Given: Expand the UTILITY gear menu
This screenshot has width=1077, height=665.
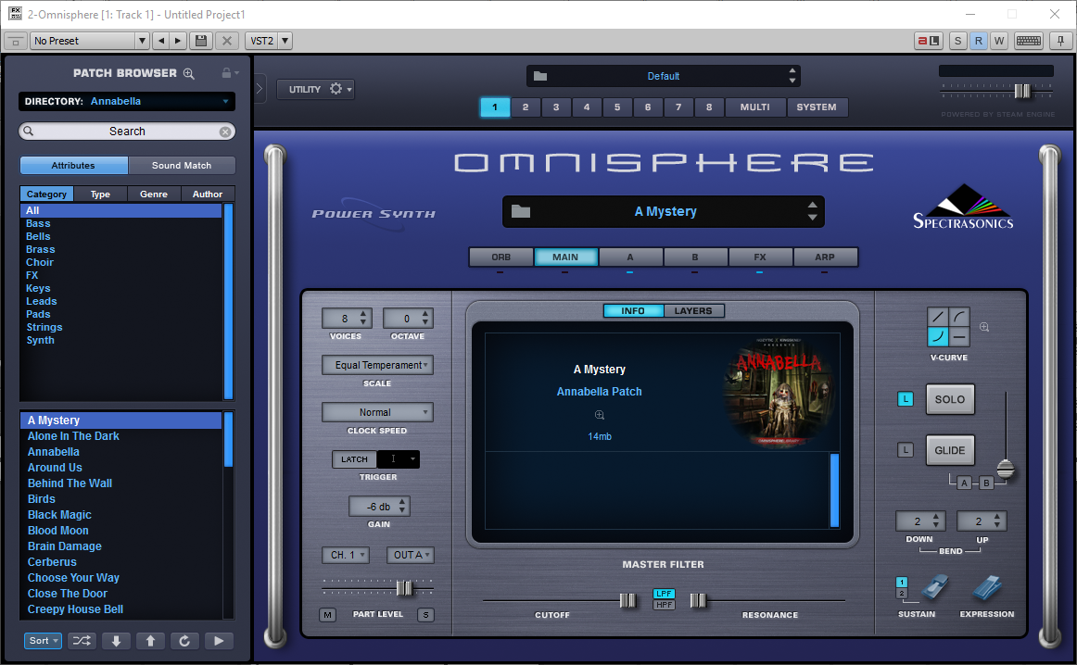Looking at the screenshot, I should 315,89.
